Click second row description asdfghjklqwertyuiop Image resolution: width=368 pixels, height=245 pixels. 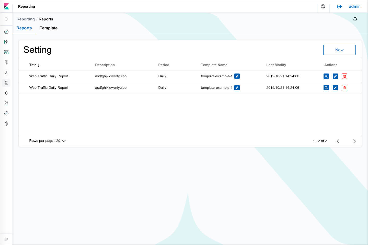pyautogui.click(x=111, y=88)
